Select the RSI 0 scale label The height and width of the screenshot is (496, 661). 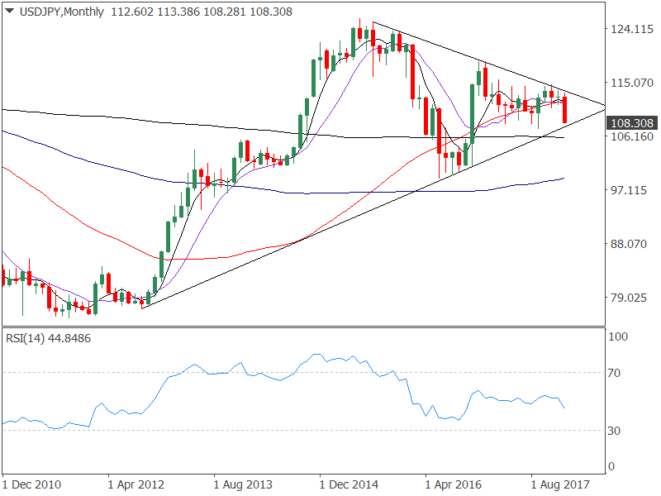pos(611,466)
